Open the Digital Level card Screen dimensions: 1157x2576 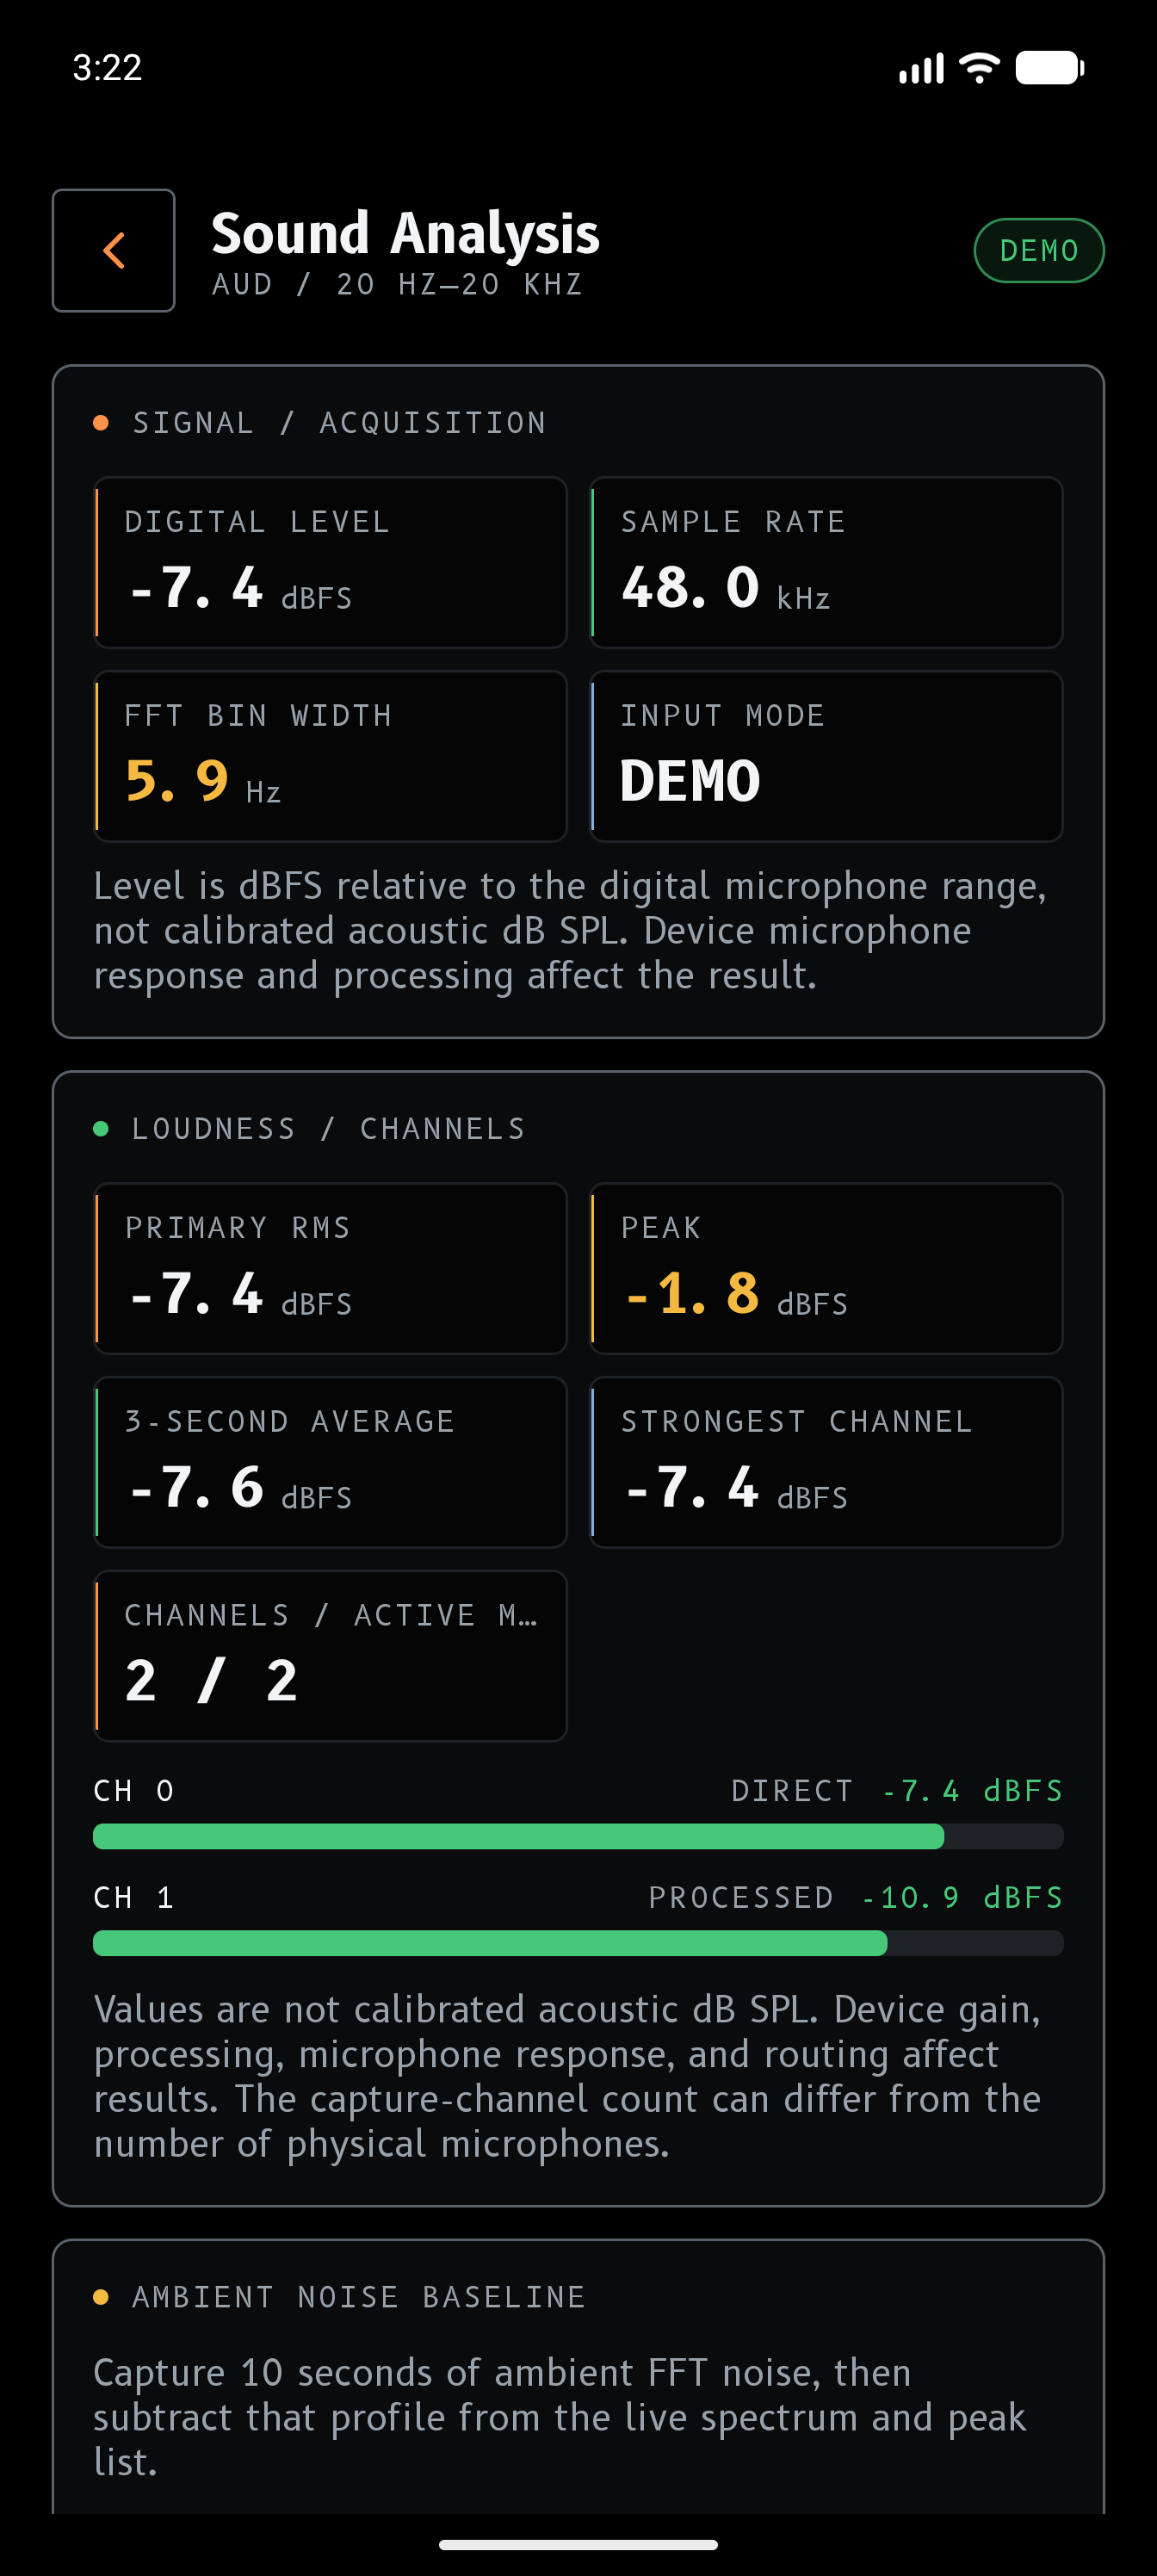(x=330, y=562)
